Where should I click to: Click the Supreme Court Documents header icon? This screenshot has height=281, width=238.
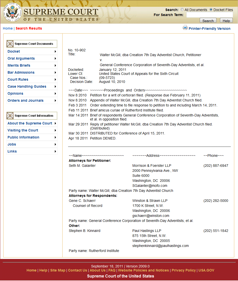click(10, 44)
